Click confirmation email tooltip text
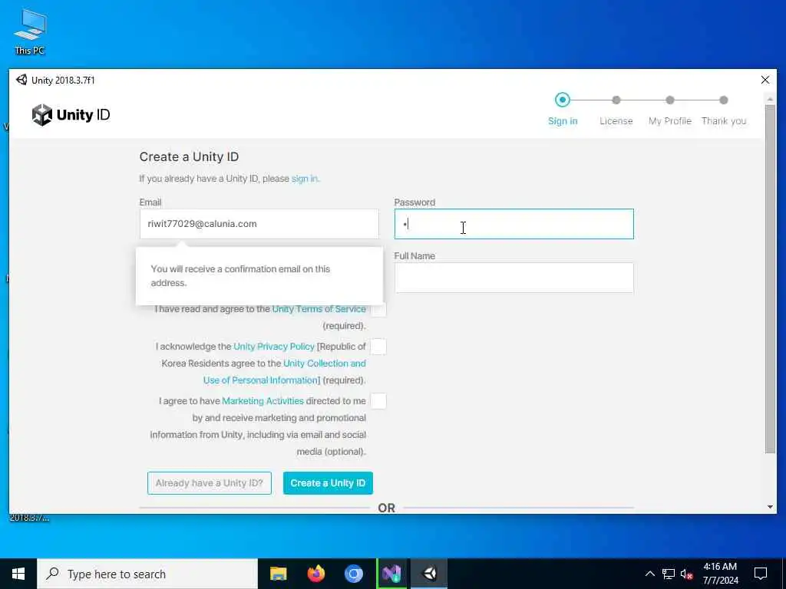 240,276
